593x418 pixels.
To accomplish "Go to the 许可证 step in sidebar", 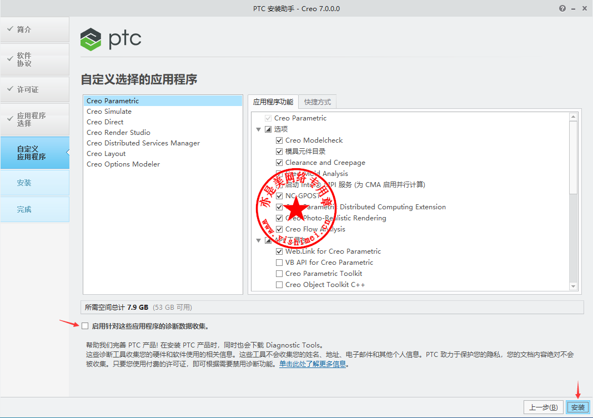I will [35, 89].
